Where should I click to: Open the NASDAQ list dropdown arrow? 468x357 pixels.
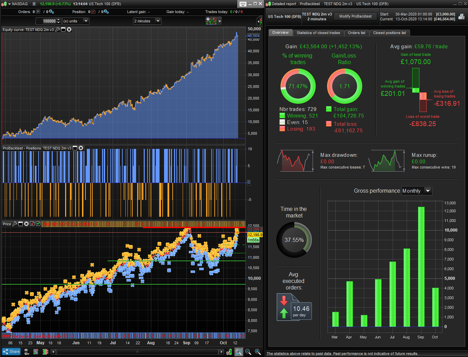(x=9, y=4)
